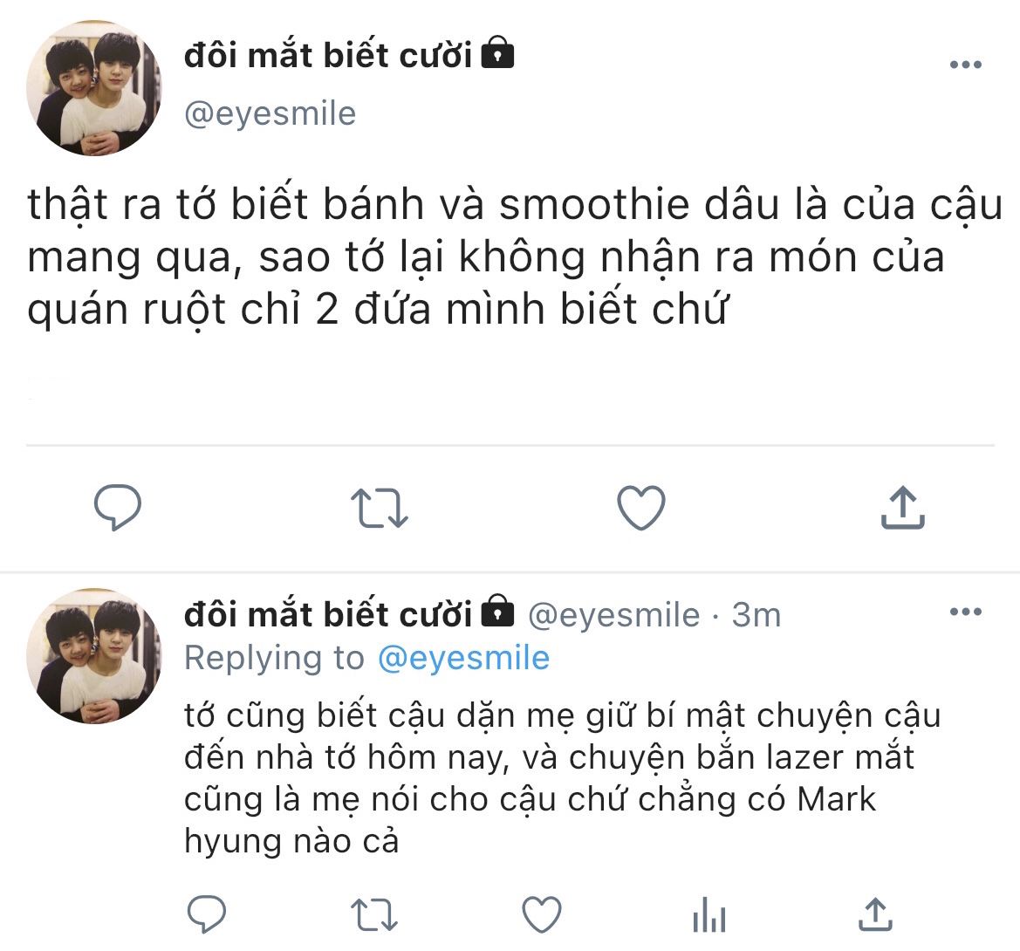
Task: Open reply on the main tweet
Action: pos(118,508)
